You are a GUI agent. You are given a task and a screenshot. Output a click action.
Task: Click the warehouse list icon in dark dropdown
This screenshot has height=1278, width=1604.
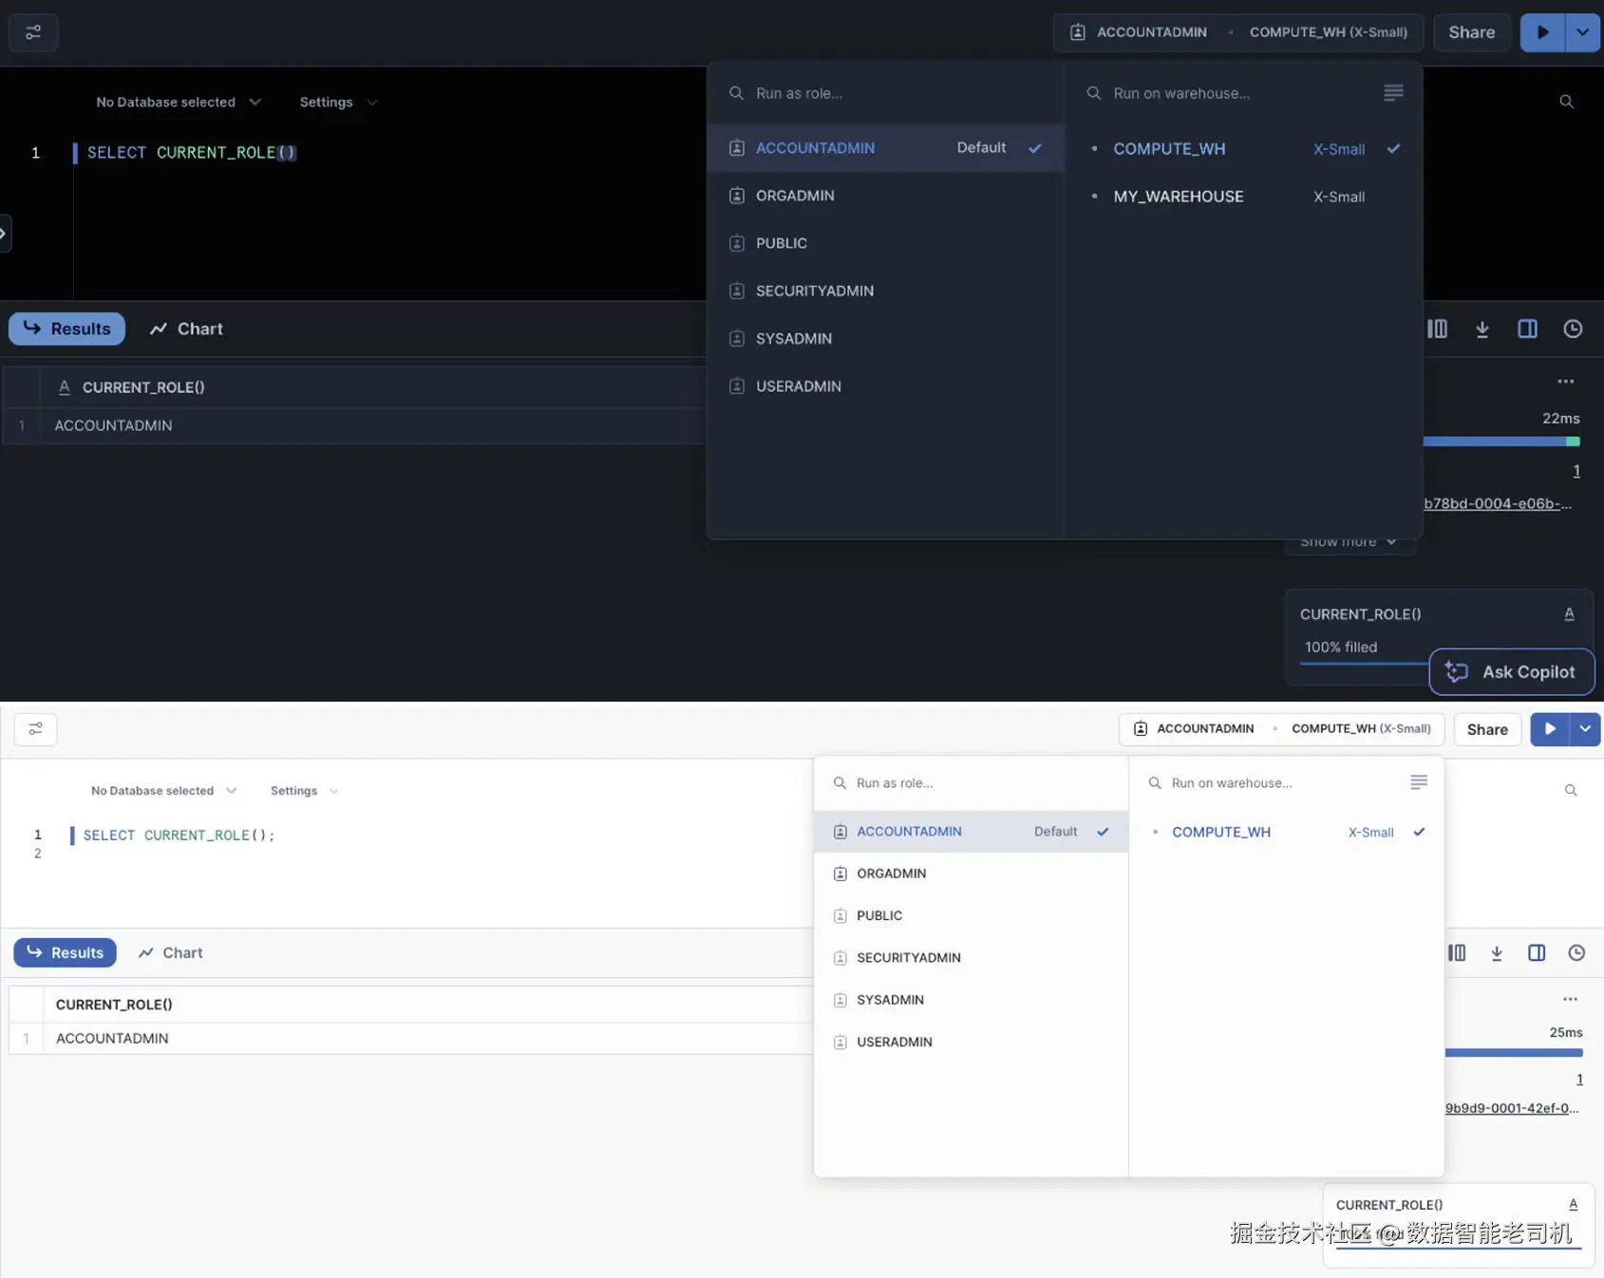click(1393, 93)
